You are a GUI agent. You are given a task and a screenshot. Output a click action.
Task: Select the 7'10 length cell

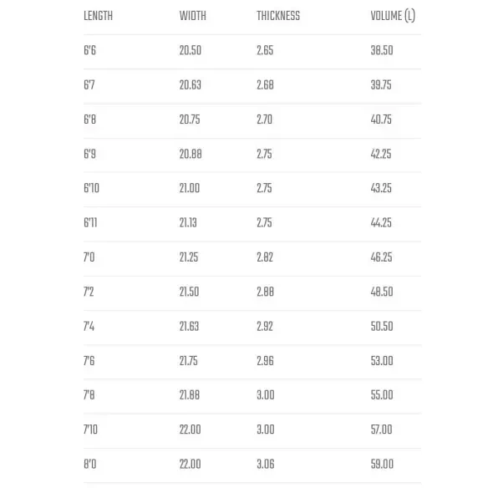point(90,430)
